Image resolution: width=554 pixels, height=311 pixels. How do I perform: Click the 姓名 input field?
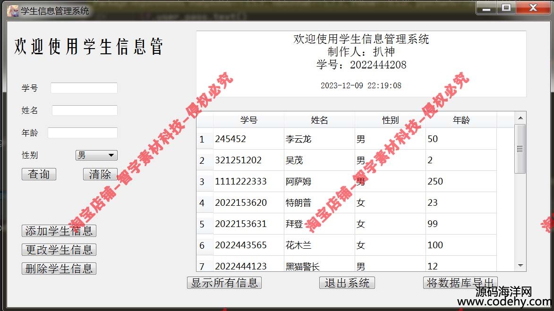click(85, 110)
